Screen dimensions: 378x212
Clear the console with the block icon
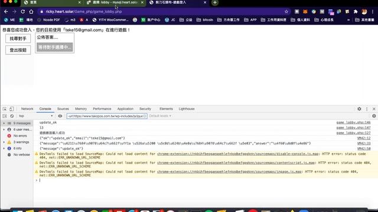click(x=12, y=116)
